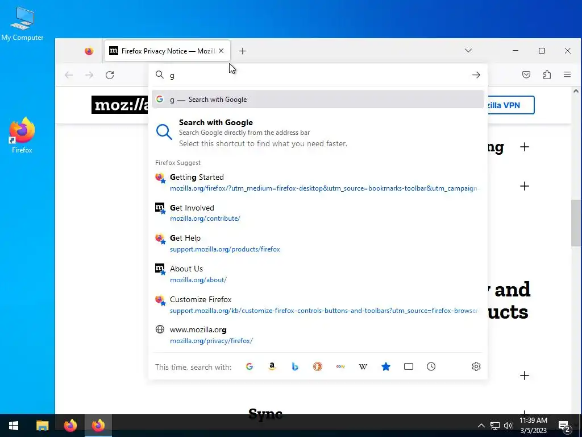Open volume control in system tray
582x437 pixels.
click(508, 426)
